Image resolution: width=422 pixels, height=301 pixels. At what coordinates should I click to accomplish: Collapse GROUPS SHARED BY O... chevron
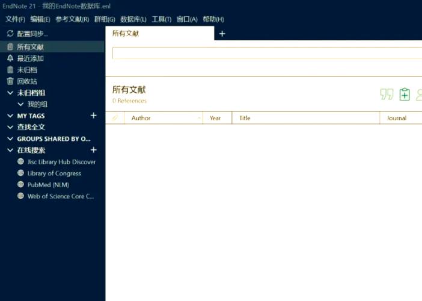coord(10,138)
